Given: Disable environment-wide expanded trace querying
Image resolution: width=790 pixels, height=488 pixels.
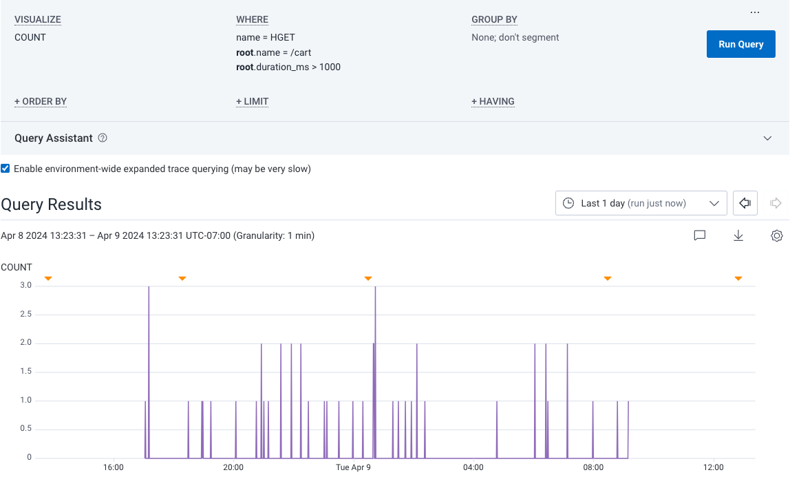Looking at the screenshot, I should pos(6,168).
